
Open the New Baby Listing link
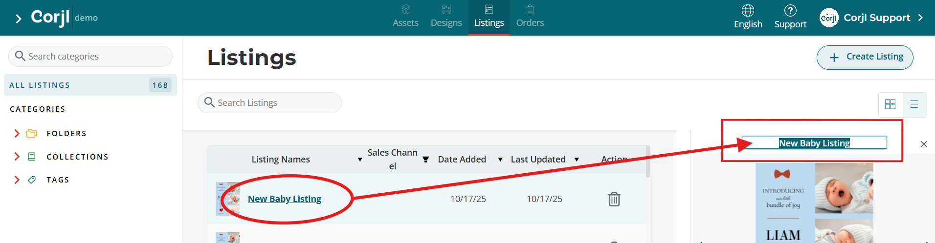coord(285,199)
